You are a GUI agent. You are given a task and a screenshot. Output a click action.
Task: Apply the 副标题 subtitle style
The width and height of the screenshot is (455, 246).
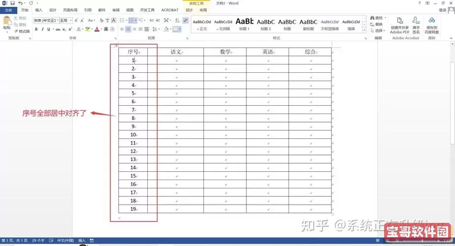pyautogui.click(x=308, y=25)
